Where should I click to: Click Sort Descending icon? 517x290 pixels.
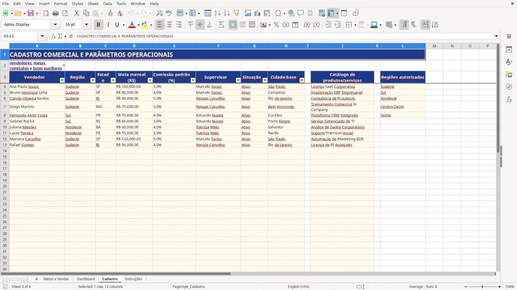pyautogui.click(x=227, y=13)
